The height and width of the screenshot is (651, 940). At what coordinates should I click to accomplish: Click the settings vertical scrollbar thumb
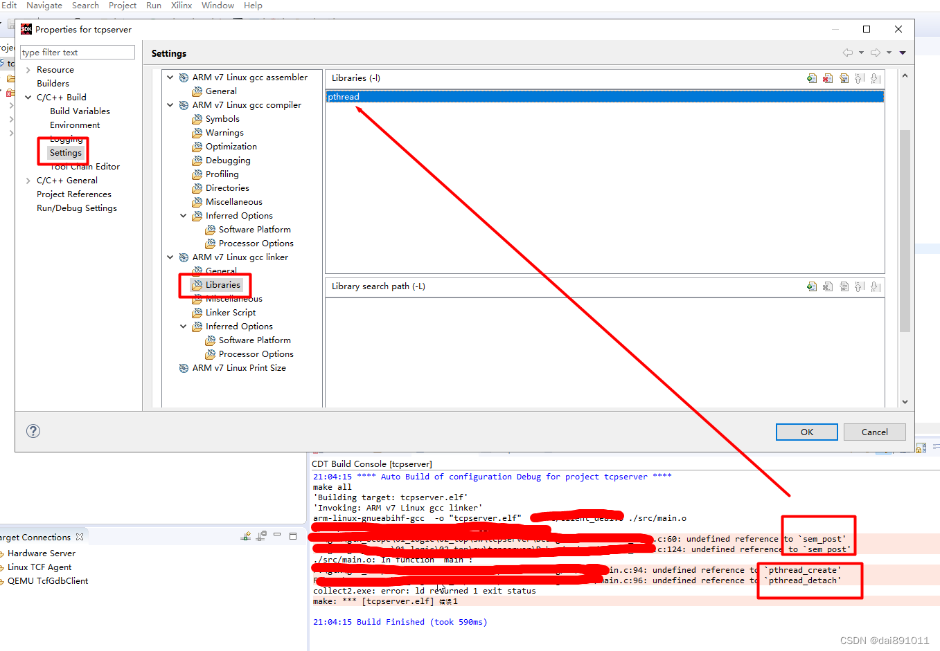905,230
